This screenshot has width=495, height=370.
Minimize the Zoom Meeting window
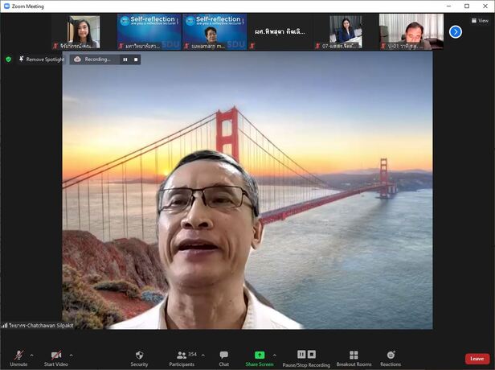tap(448, 6)
